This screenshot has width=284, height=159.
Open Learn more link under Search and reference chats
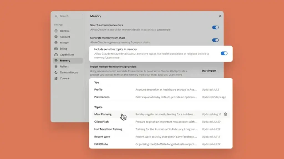164,30
